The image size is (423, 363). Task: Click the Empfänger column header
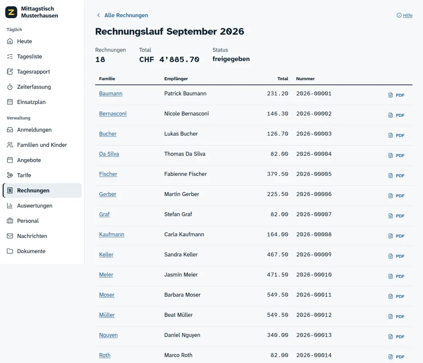click(x=176, y=79)
